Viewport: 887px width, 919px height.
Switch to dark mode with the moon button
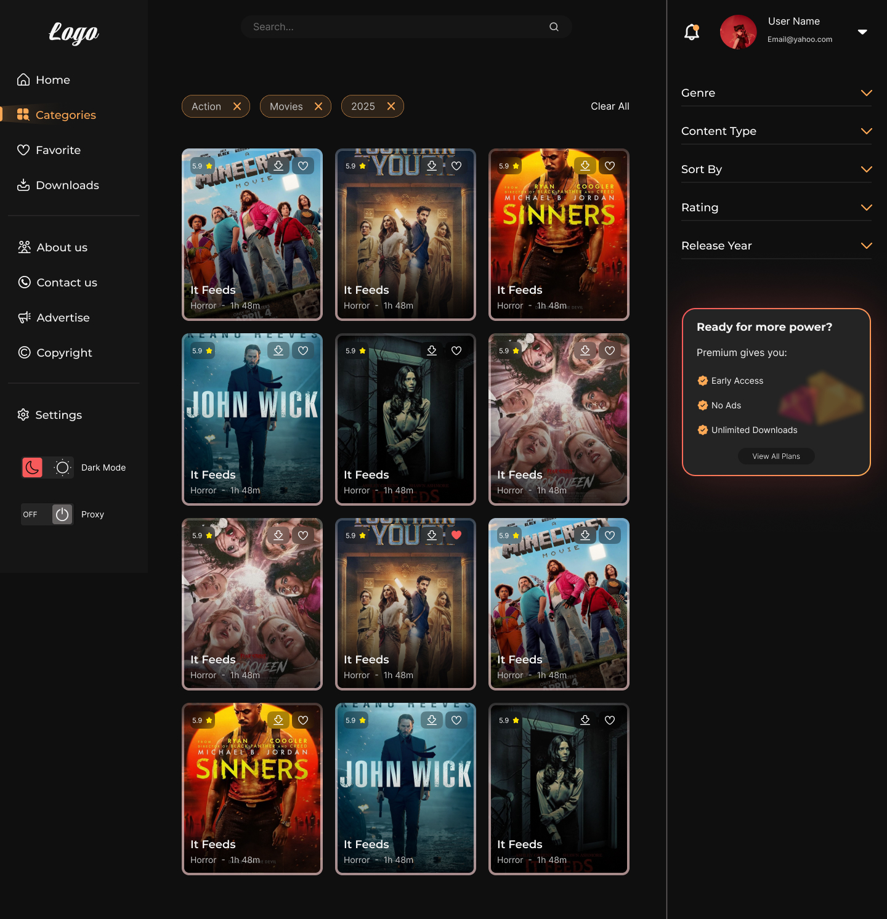[x=33, y=468]
